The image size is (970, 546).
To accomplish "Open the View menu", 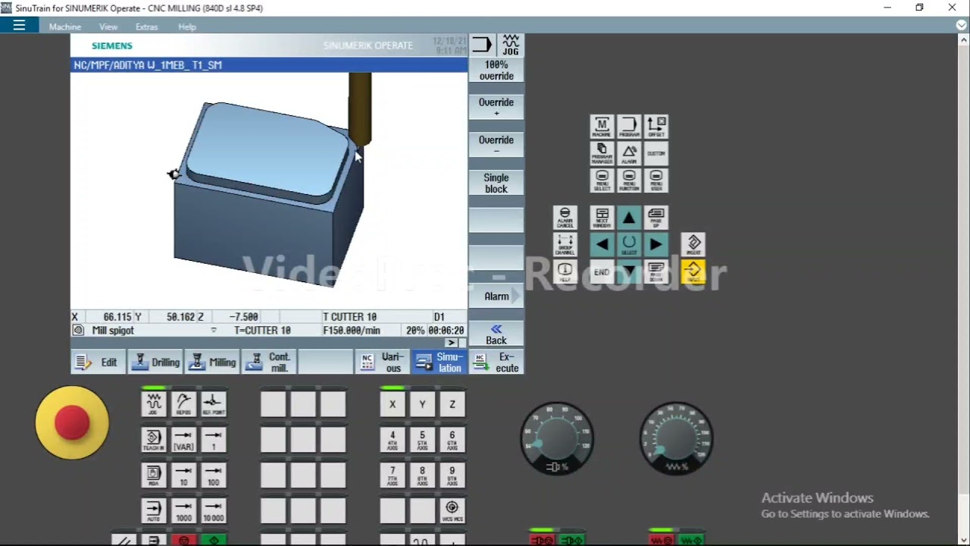I will coord(108,27).
